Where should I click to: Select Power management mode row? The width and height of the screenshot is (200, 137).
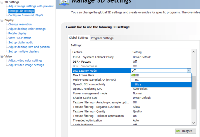(x=131, y=93)
